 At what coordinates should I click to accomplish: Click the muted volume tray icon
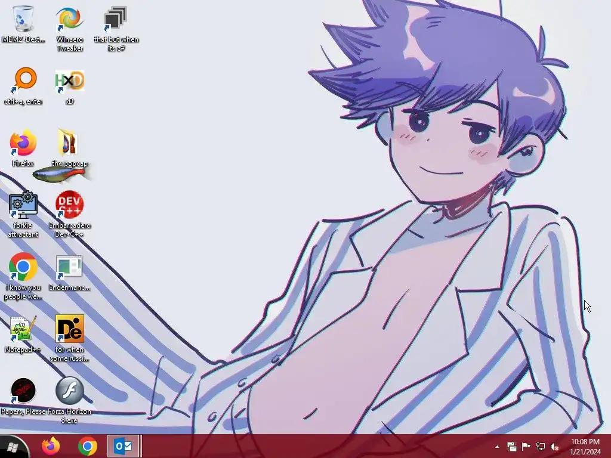pos(554,447)
